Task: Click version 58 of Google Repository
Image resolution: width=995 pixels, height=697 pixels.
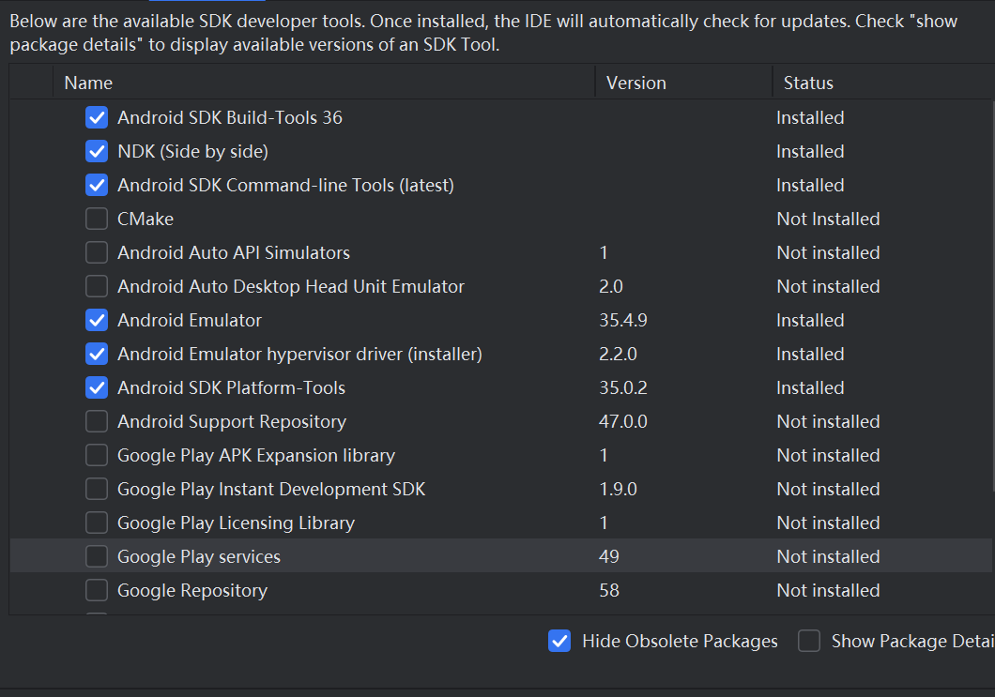Action: pyautogui.click(x=608, y=590)
